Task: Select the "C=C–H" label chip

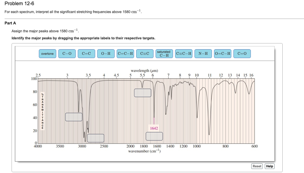Action: [x=183, y=53]
